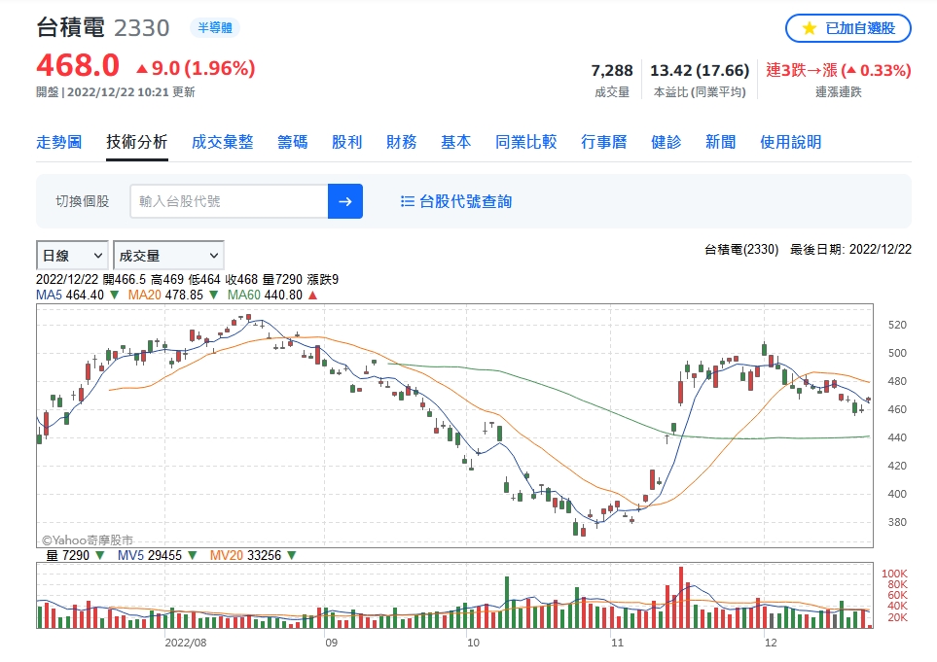Open the 新聞 tab
This screenshot has height=662, width=937.
pos(721,142)
